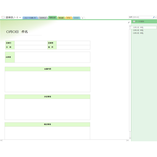
Task: Add a new section with the plus tab
Action: click(x=83, y=18)
